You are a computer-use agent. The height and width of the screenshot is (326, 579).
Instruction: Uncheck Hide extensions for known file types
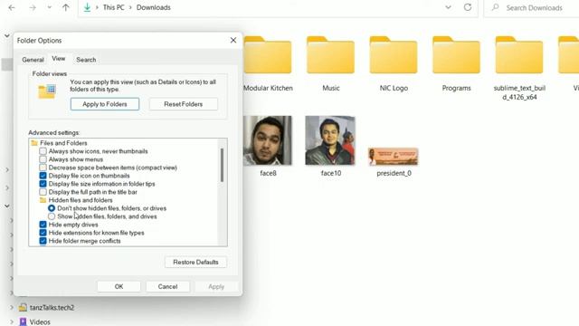click(43, 233)
